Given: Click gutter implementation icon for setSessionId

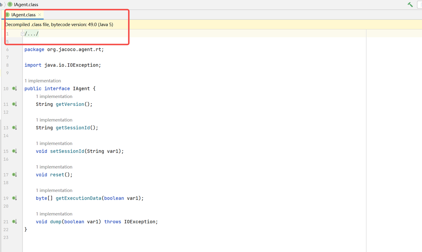Looking at the screenshot, I should [14, 151].
